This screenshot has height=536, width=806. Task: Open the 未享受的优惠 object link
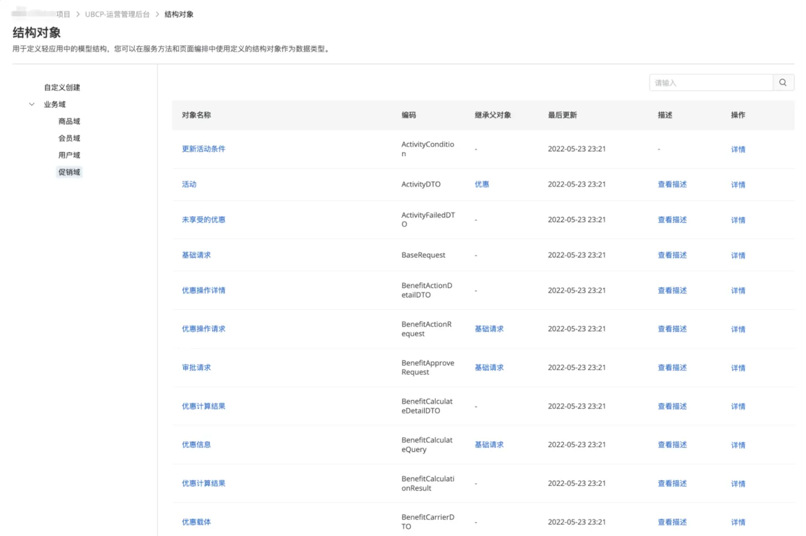203,220
